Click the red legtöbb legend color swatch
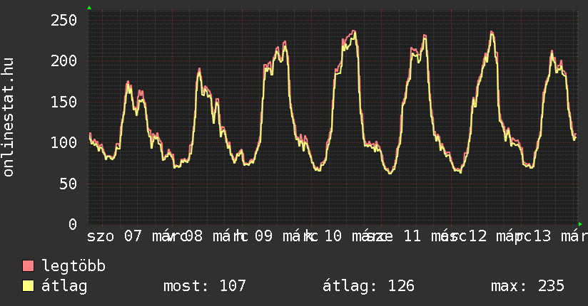Image resolution: width=588 pixels, height=306 pixels. coord(29,266)
